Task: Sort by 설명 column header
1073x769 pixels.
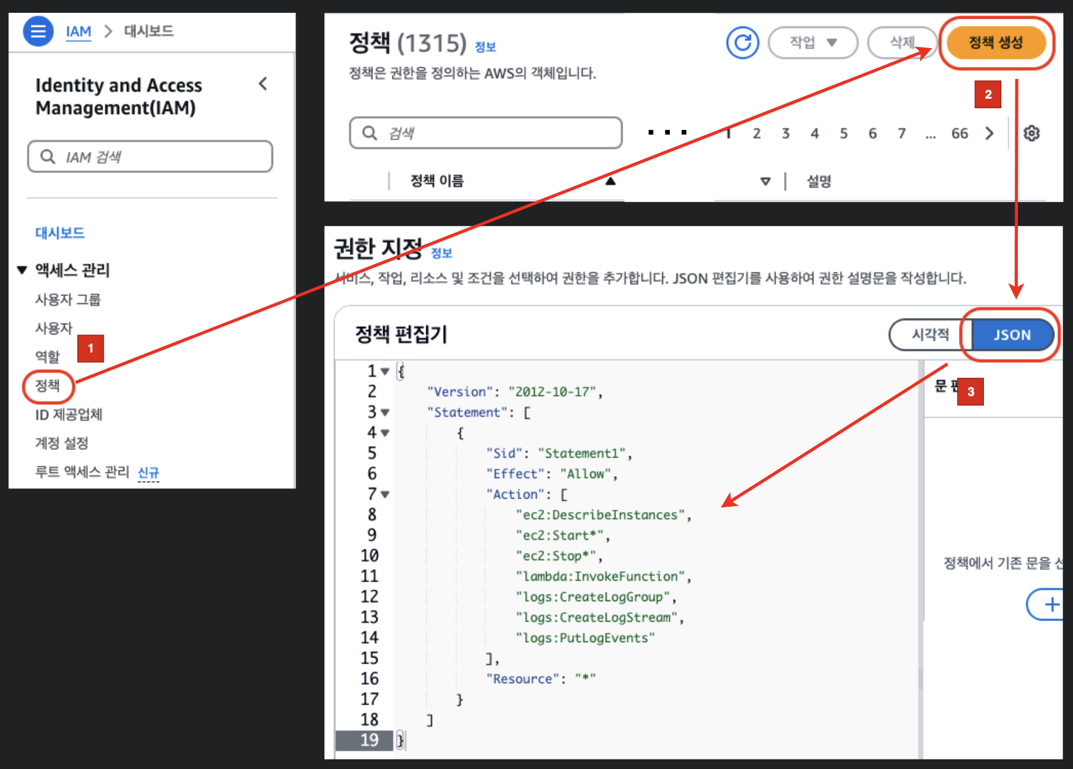Action: click(819, 181)
